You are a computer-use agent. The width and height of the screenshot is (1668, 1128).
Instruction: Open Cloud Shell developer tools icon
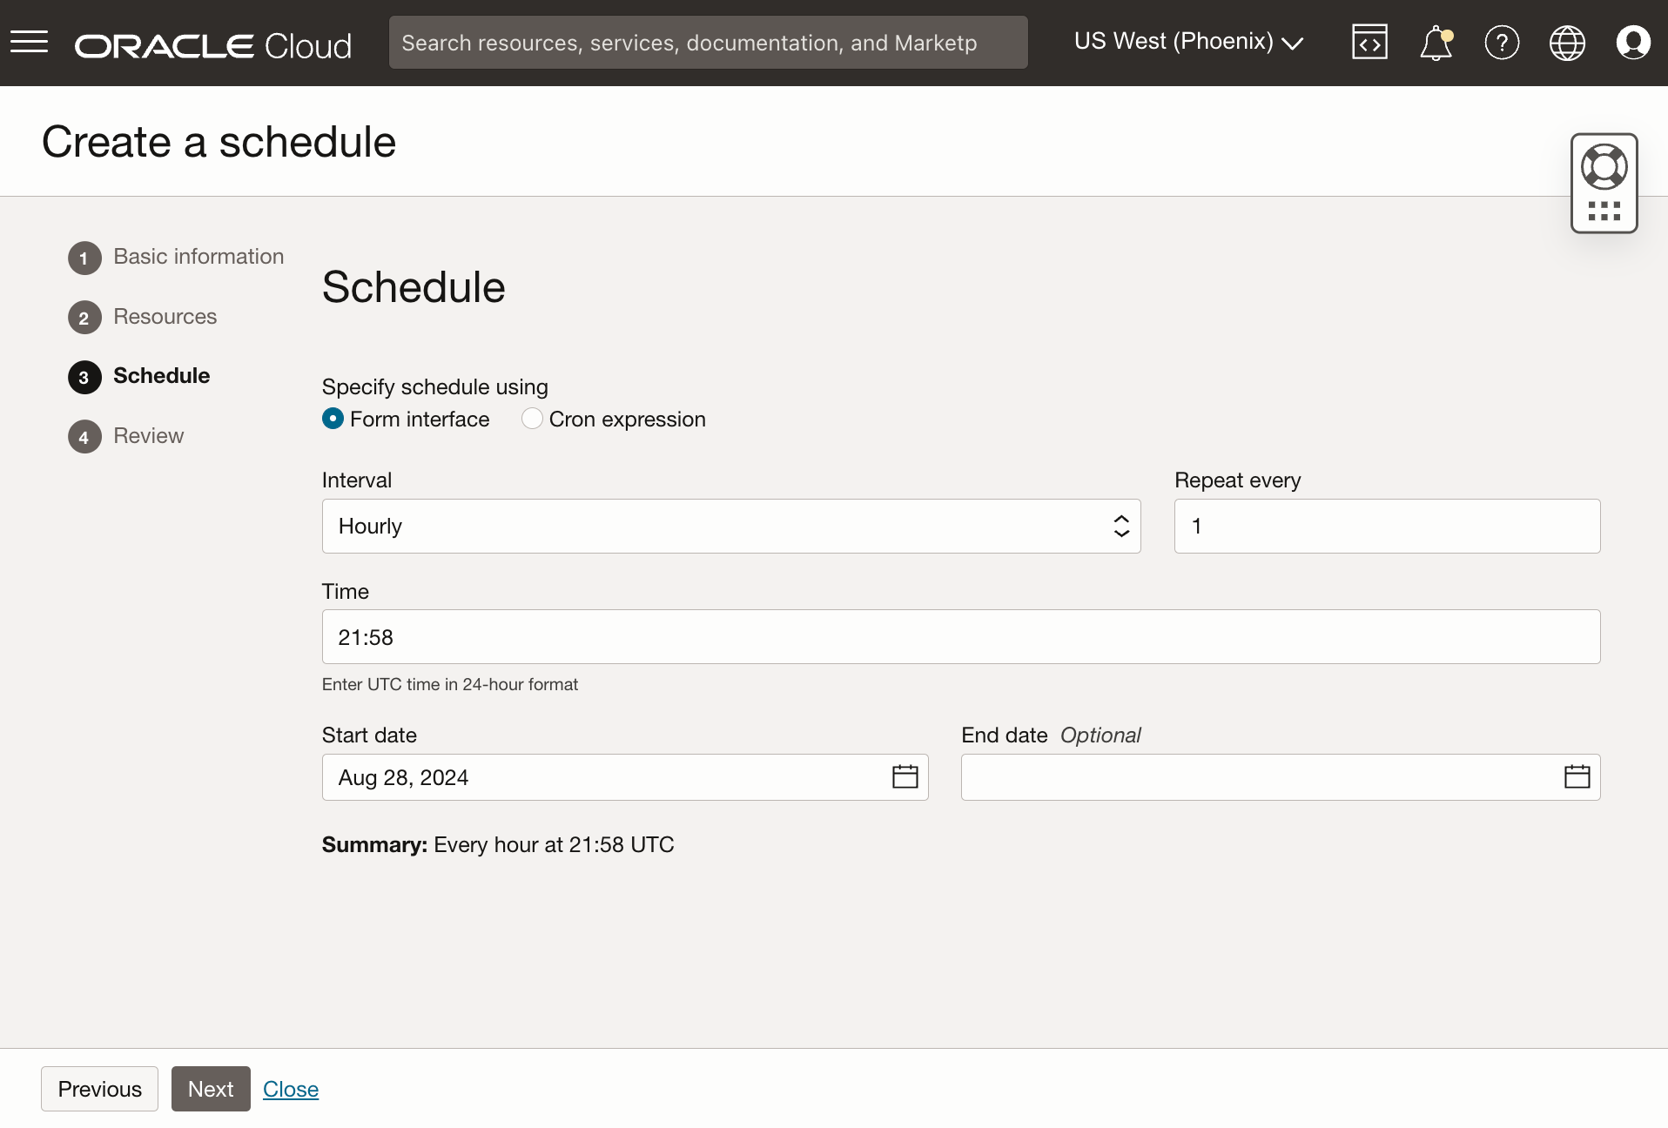click(1369, 42)
